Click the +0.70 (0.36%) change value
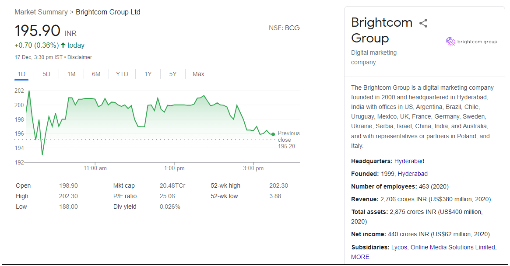Screen dimensions: 510x266 (x=37, y=45)
